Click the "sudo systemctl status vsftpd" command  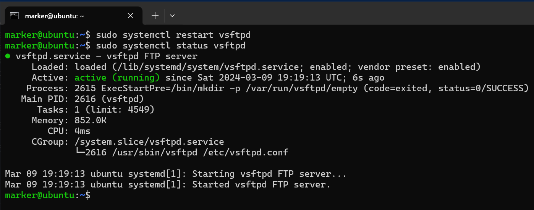click(171, 46)
